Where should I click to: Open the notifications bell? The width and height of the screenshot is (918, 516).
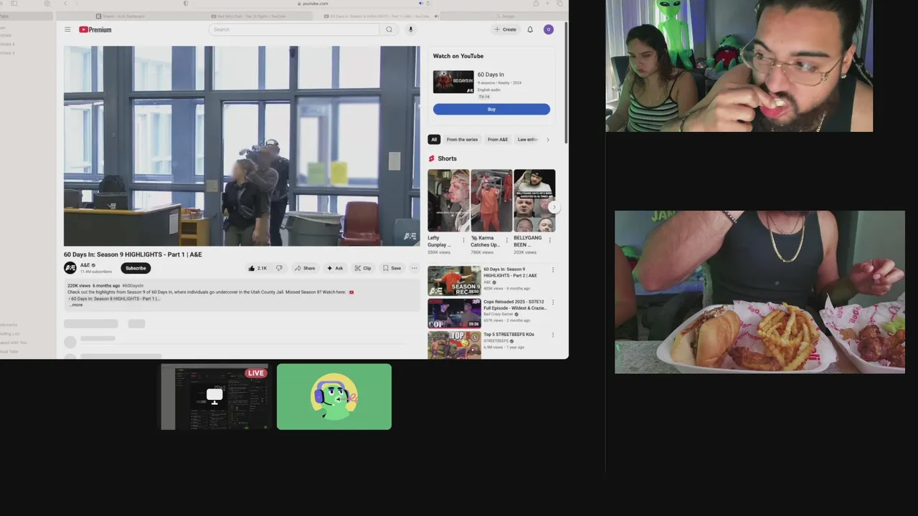(x=530, y=29)
